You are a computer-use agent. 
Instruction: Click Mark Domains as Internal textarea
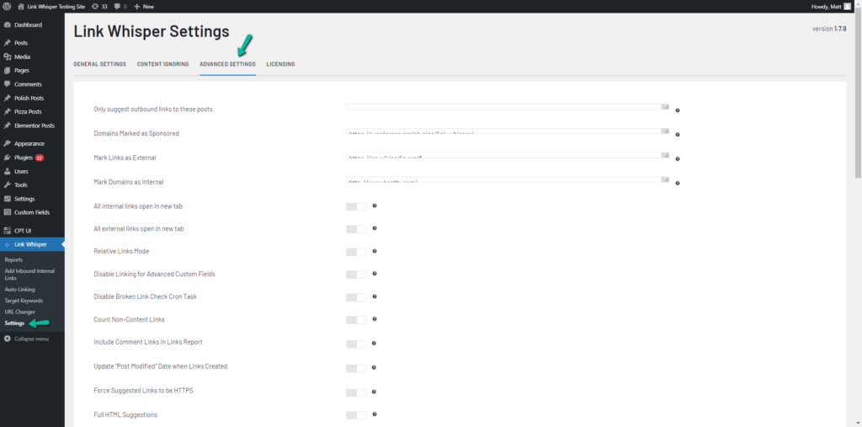pyautogui.click(x=508, y=179)
